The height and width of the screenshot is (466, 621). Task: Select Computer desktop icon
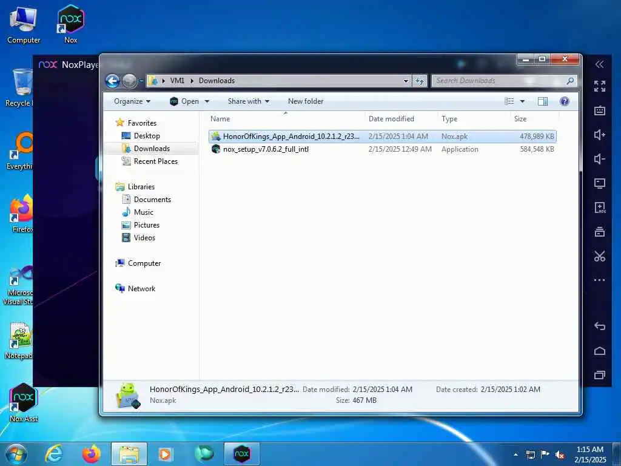coord(24,24)
